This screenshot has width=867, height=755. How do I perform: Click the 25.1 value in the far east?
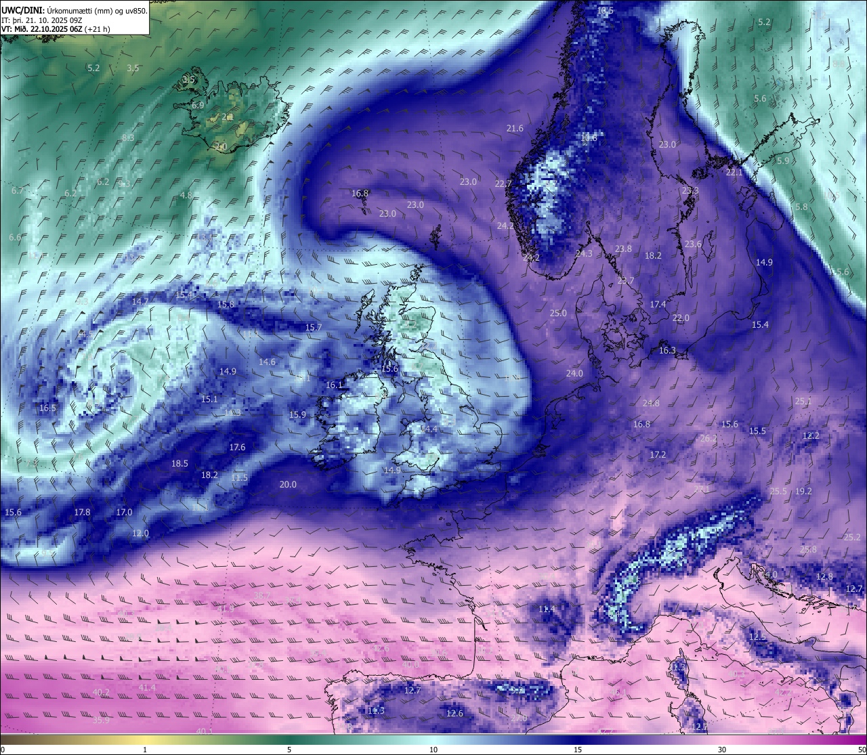[803, 402]
